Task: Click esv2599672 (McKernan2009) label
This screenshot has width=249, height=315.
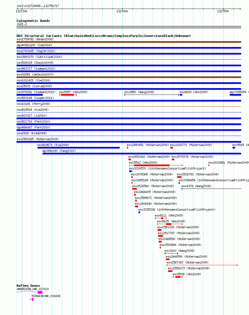Action: pyautogui.click(x=156, y=198)
